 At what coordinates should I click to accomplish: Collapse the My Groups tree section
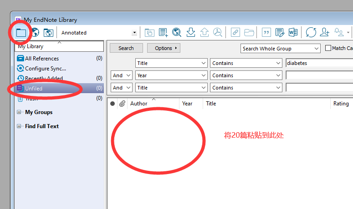[x=19, y=112]
